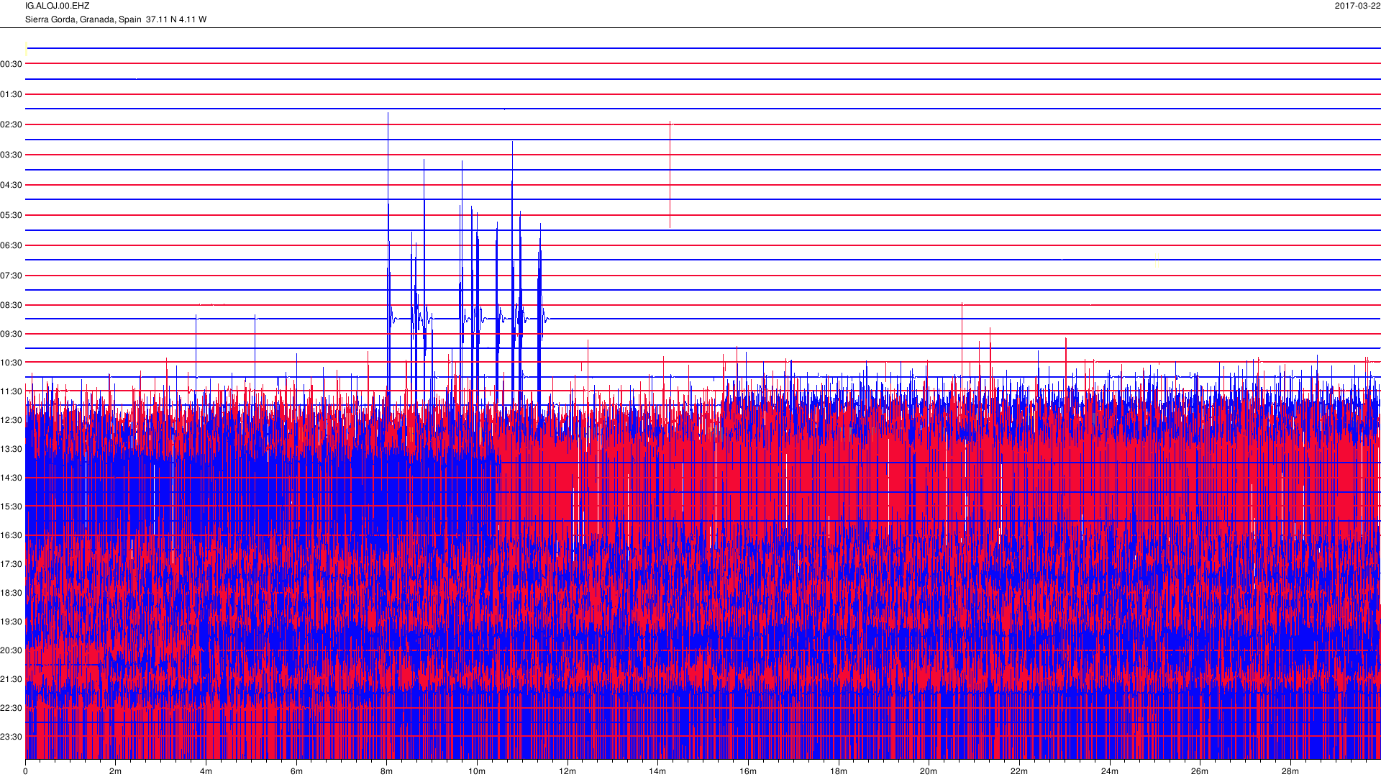Click the 17:30 time label

[x=12, y=564]
